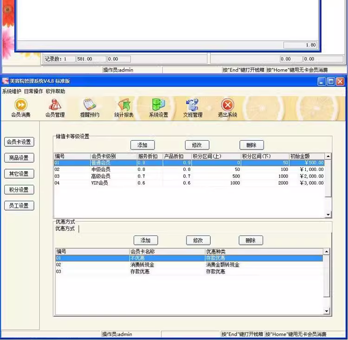Click the discount list scroll up arrow
Screen dimensions: 348x340
pyautogui.click(x=327, y=252)
